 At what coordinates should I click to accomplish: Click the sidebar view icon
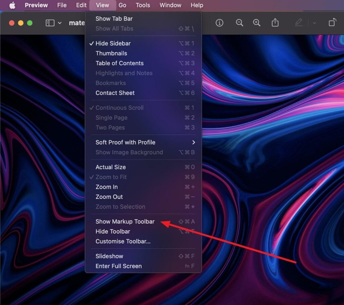[50, 23]
